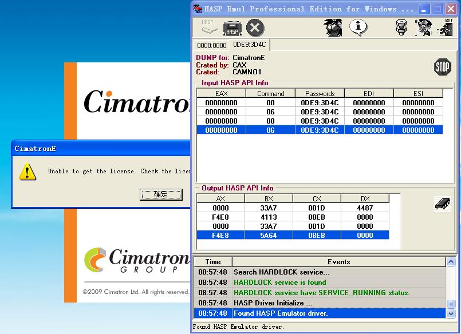Select highlighted event 'Found HASP Emulator driver.'
461x334 pixels.
pyautogui.click(x=320, y=313)
